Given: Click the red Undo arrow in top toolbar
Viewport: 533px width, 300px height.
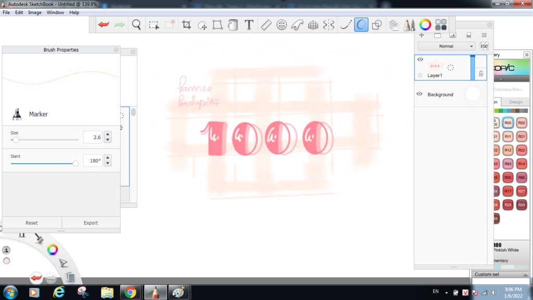Looking at the screenshot, I should (104, 25).
